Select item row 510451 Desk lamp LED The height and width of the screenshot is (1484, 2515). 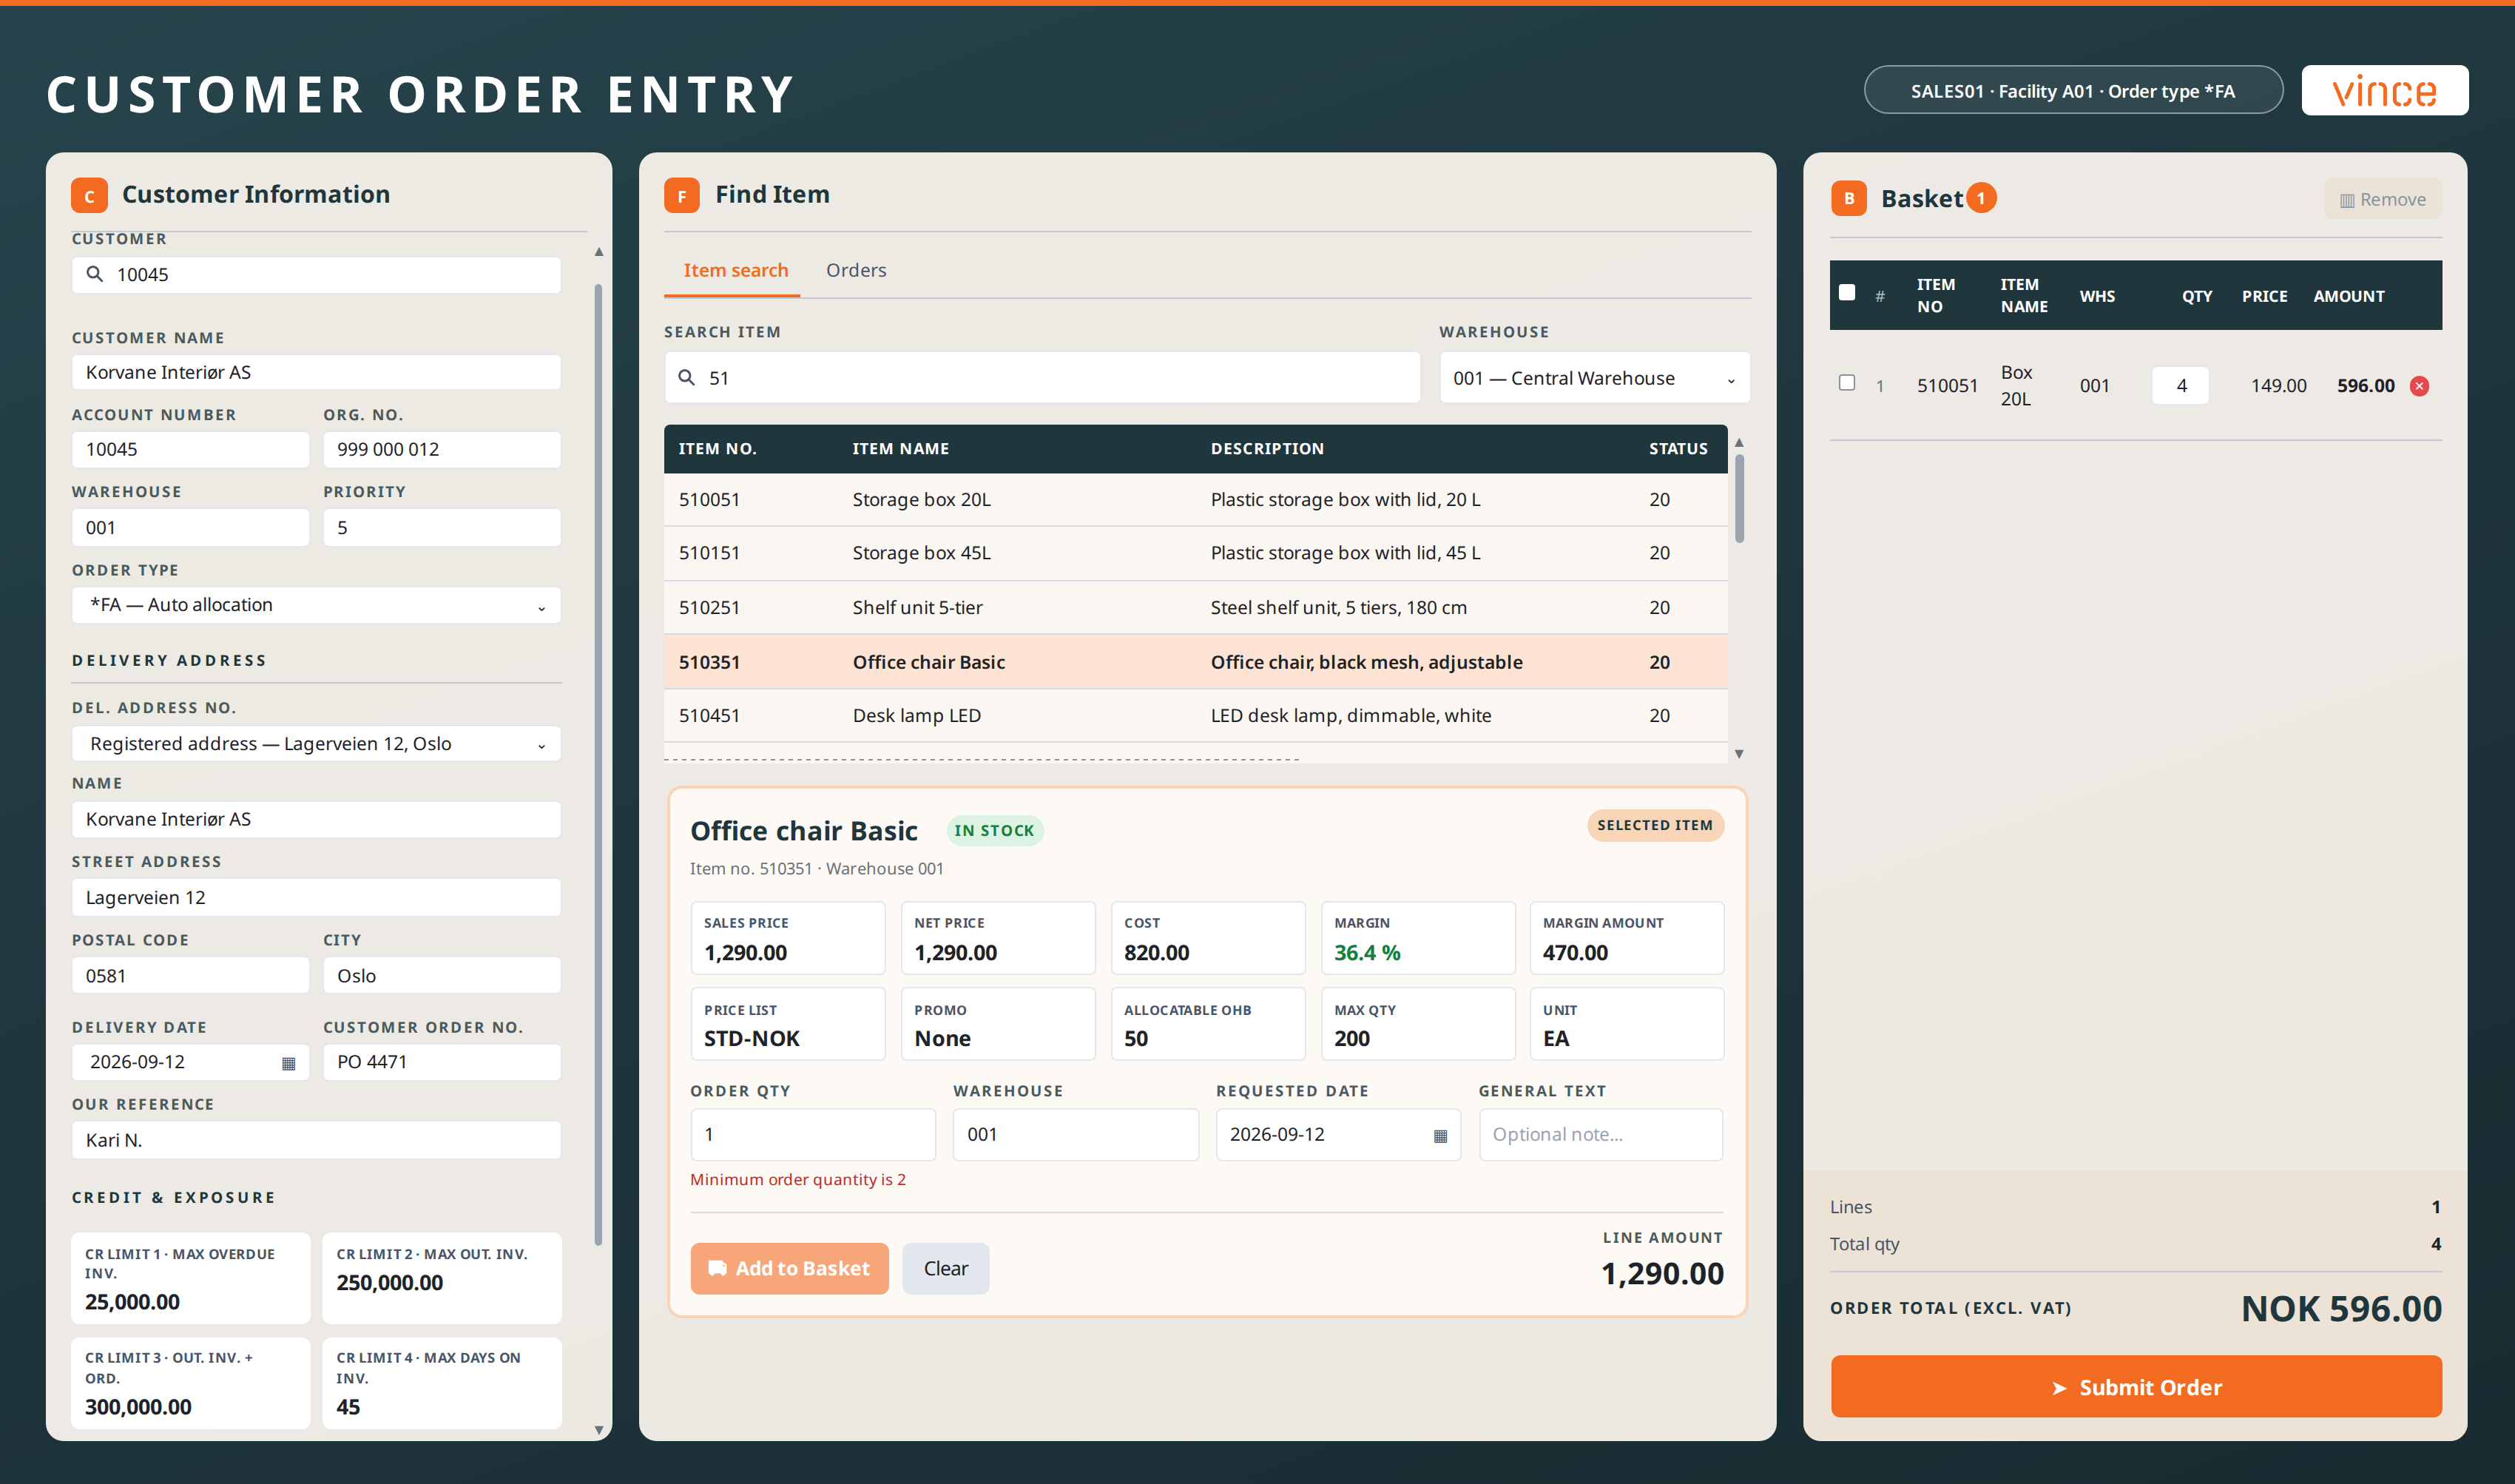[1195, 716]
